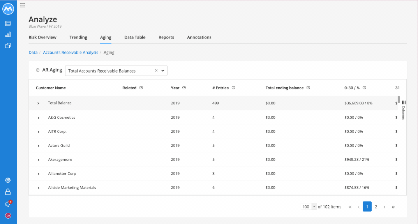Expand the Total Balance row
The image size is (418, 224).
click(x=39, y=103)
